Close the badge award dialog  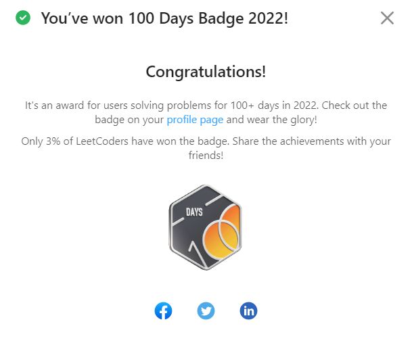(387, 18)
